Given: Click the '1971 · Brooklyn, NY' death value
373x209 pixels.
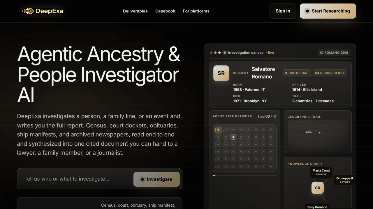Looking at the screenshot, I should 250,101.
